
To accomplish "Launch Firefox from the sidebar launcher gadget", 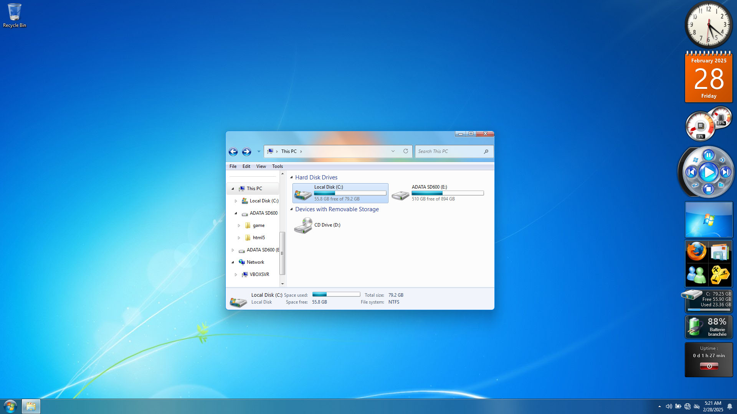I will (x=696, y=252).
